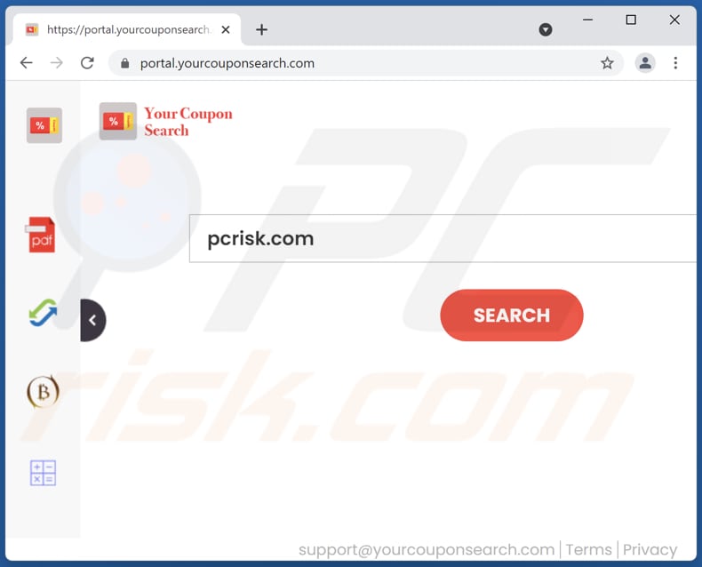
Task: Collapse the sidebar with the dark chevron
Action: tap(92, 320)
